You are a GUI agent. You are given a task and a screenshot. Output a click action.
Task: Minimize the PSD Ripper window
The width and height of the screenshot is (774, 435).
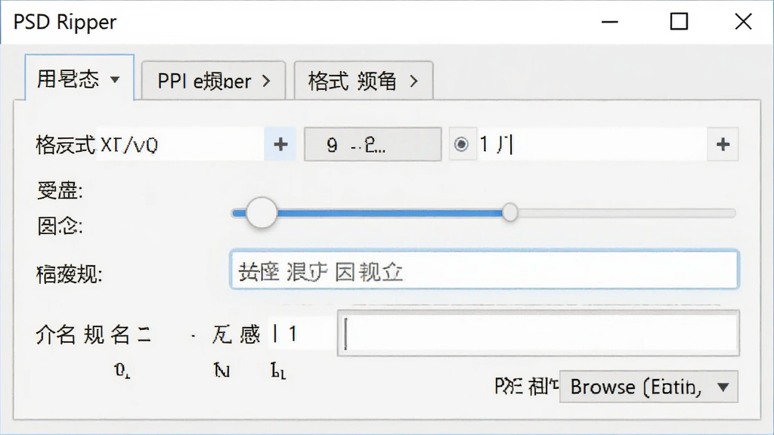coord(610,22)
